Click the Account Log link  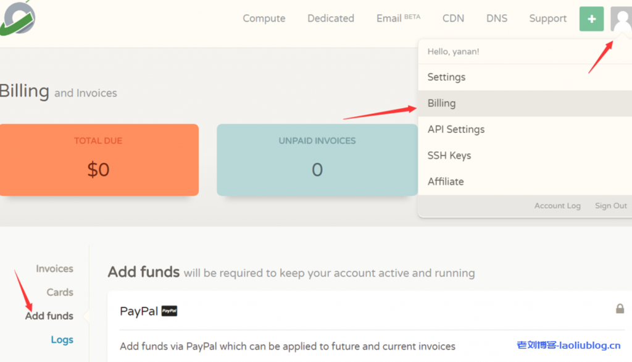click(557, 206)
